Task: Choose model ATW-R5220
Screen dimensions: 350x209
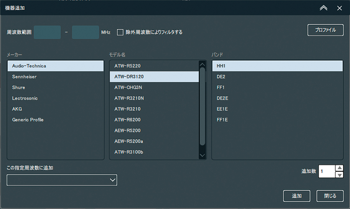Action: point(154,66)
